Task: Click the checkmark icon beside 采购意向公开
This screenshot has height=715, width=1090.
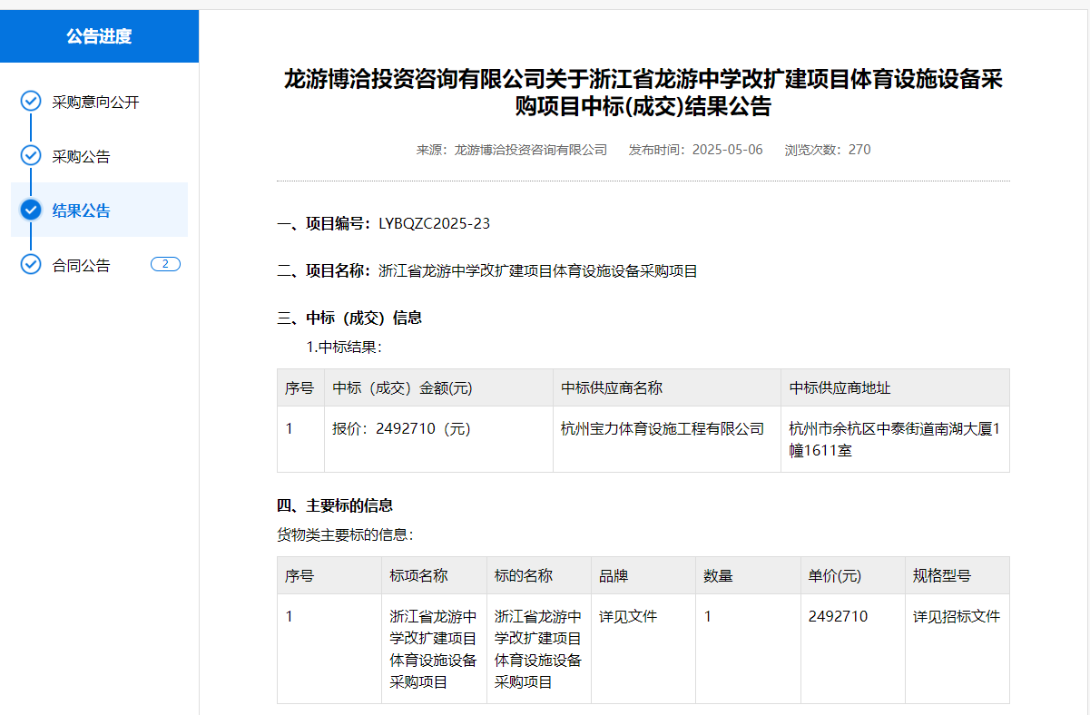Action: pos(31,102)
